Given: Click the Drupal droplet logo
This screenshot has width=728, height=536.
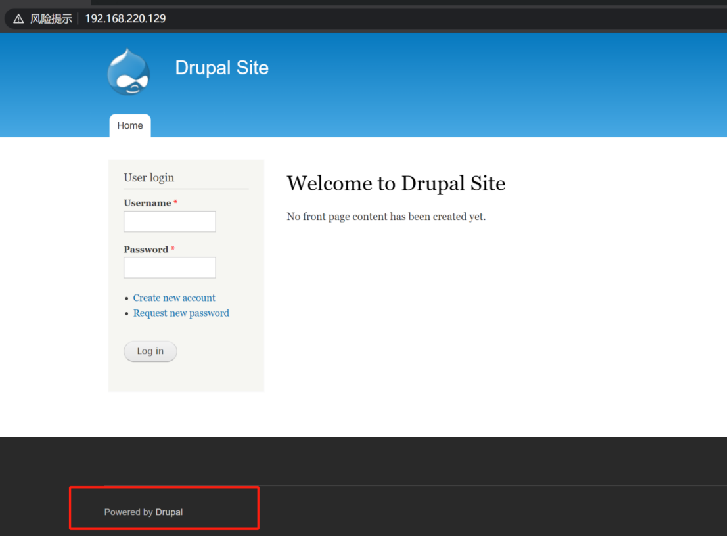Looking at the screenshot, I should [129, 72].
